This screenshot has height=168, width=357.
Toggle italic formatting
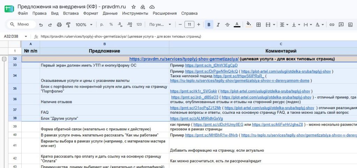pos(218,24)
